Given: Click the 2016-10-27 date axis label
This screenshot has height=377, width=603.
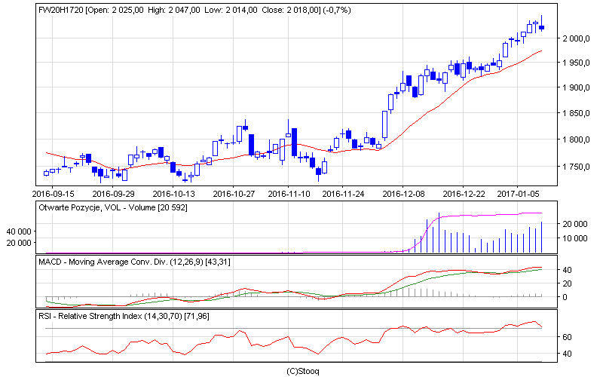Looking at the screenshot, I should (x=234, y=194).
